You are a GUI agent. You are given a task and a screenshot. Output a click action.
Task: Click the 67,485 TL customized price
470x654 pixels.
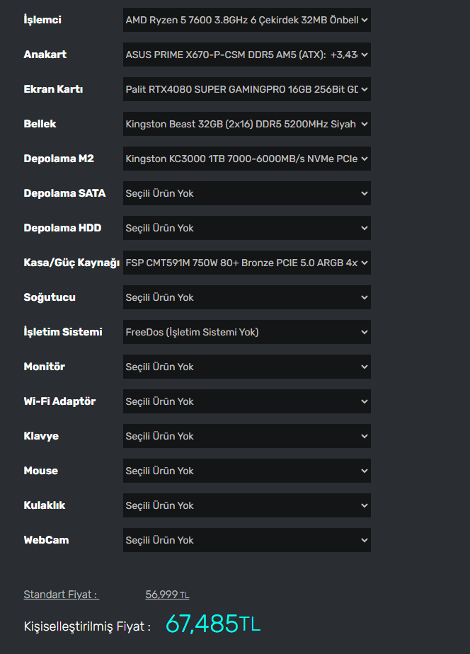[213, 624]
